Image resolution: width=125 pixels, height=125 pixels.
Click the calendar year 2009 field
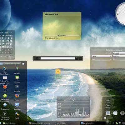(7, 33)
